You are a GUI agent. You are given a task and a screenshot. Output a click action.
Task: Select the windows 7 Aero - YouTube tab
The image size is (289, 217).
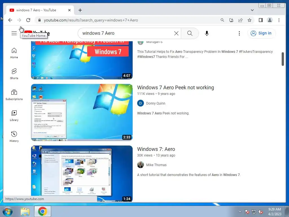coord(40,10)
